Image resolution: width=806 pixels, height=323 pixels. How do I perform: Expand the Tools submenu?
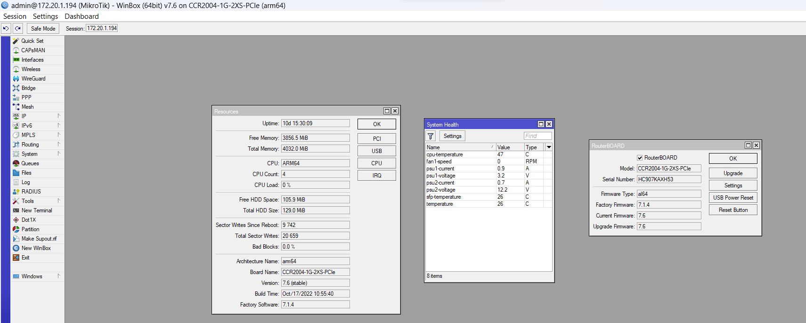[x=59, y=201]
